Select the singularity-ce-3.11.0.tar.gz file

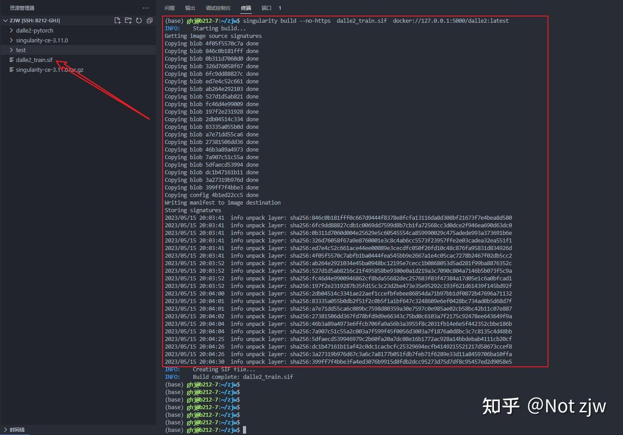[x=49, y=70]
